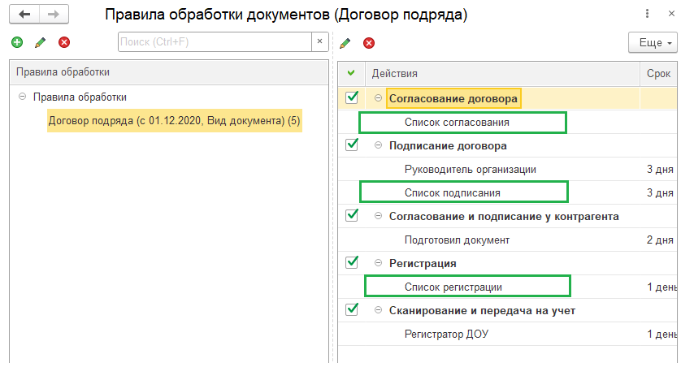
Task: Click the Срок column header
Action: [x=658, y=73]
